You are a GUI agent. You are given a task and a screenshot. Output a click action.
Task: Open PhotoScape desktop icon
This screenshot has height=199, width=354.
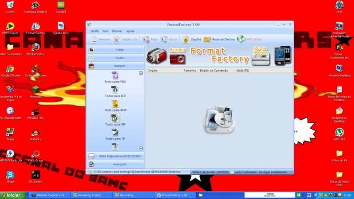click(x=35, y=156)
